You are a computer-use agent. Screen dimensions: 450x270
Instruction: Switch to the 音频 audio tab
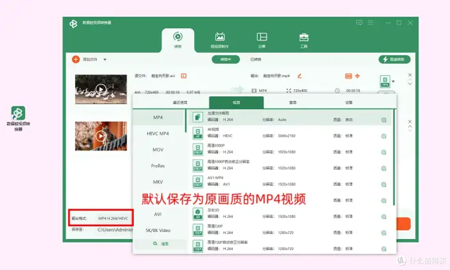[292, 102]
